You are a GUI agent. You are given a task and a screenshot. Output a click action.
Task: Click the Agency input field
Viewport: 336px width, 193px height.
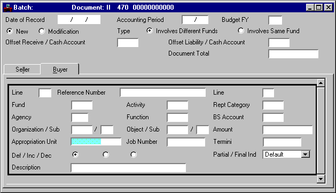(x=80, y=118)
